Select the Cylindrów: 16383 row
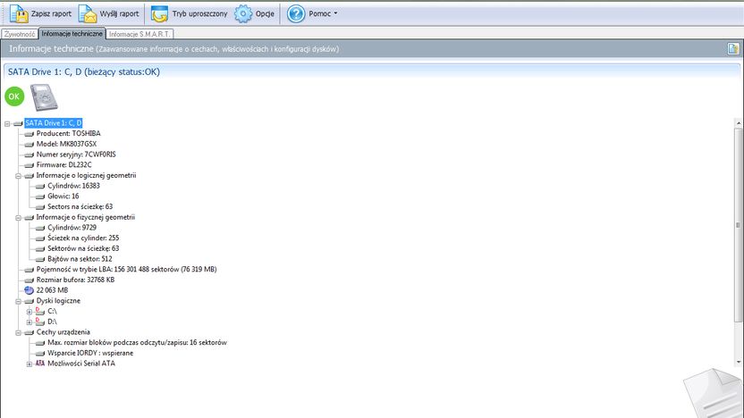The image size is (744, 418). [73, 186]
